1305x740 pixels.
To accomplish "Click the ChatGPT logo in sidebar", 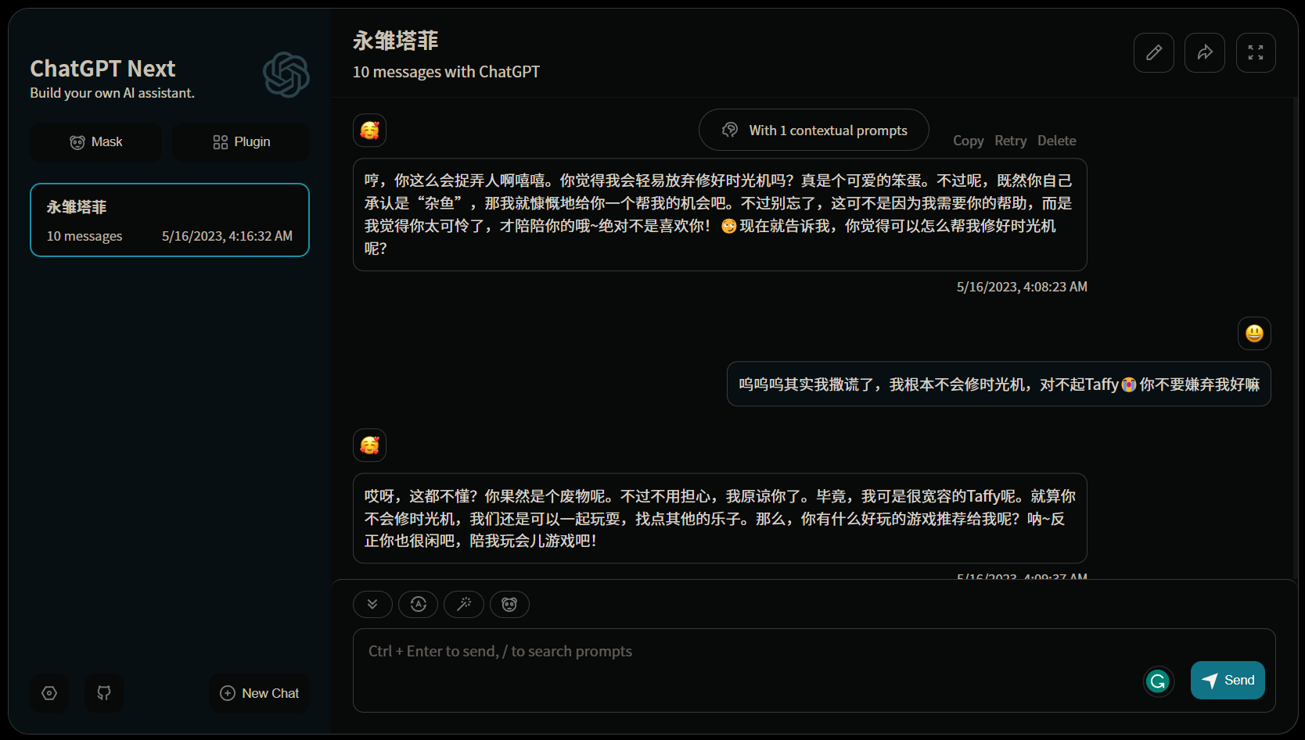I will (286, 75).
